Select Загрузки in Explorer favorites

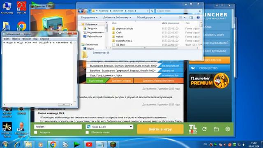point(92,28)
